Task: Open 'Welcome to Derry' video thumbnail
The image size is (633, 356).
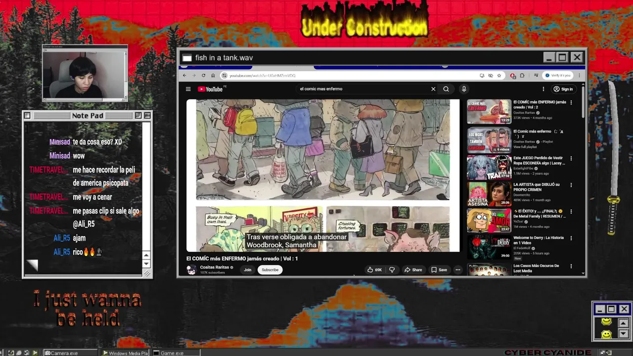Action: 489,247
